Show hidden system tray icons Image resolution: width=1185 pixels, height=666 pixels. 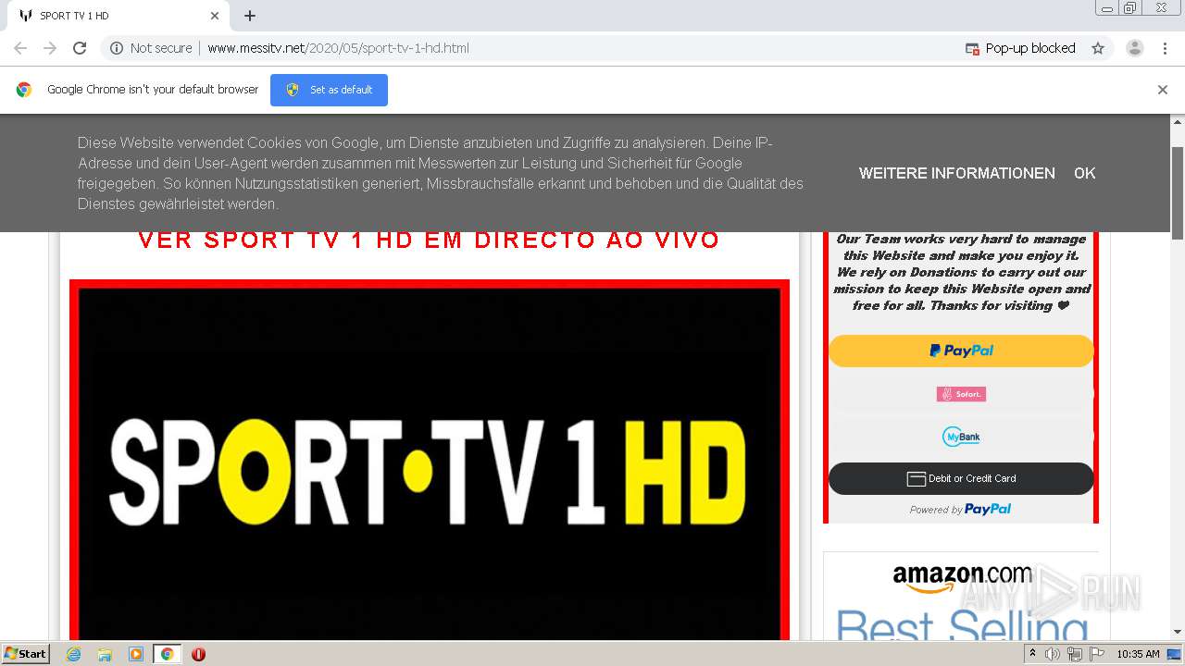[x=1033, y=653]
